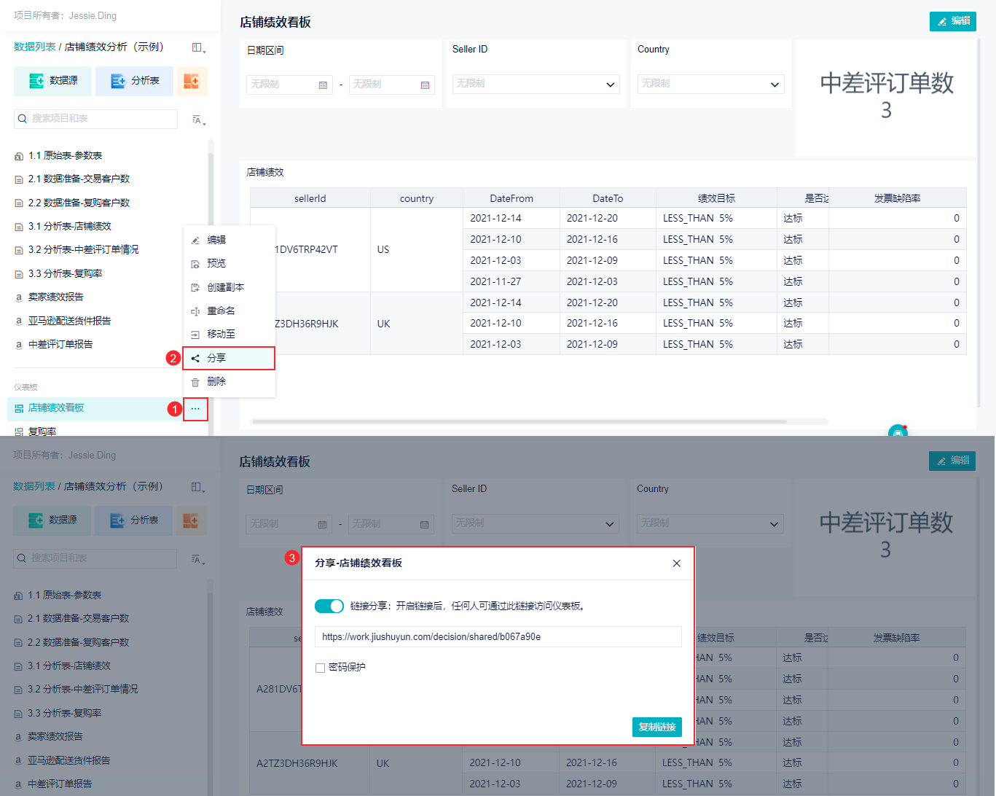Check the 密码保护 checkbox
Image resolution: width=996 pixels, height=796 pixels.
point(320,668)
